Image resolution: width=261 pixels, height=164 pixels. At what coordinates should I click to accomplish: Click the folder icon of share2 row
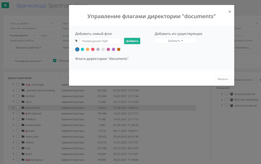click(x=23, y=142)
